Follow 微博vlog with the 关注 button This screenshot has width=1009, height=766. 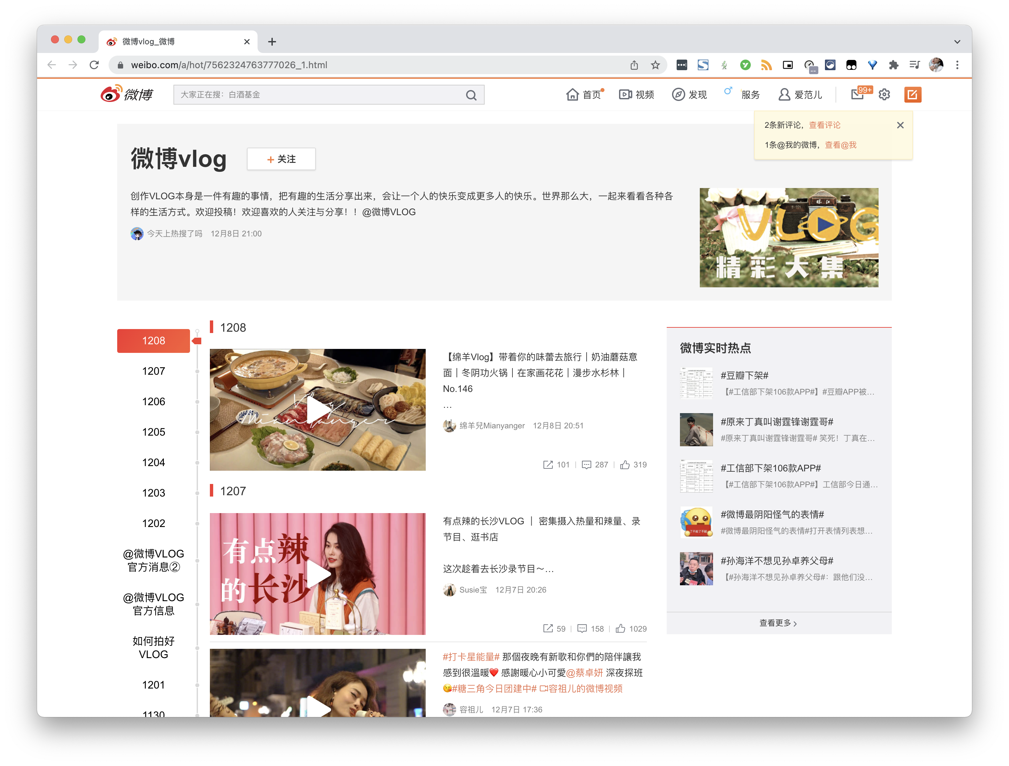pos(281,159)
